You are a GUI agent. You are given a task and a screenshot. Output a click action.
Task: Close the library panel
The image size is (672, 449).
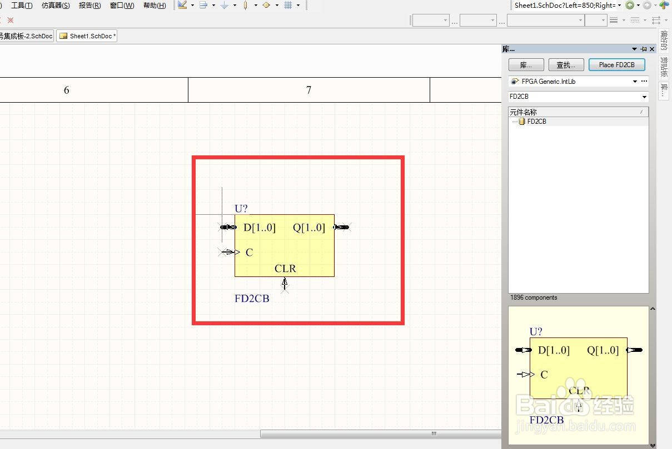click(x=653, y=49)
